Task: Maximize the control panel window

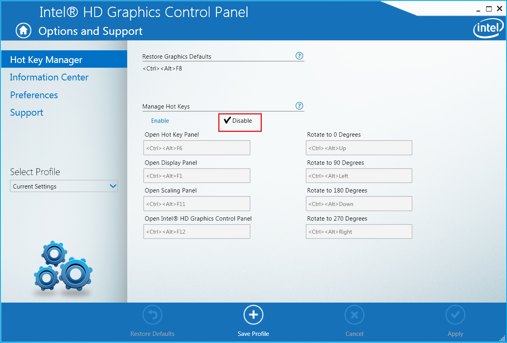Action: click(489, 9)
